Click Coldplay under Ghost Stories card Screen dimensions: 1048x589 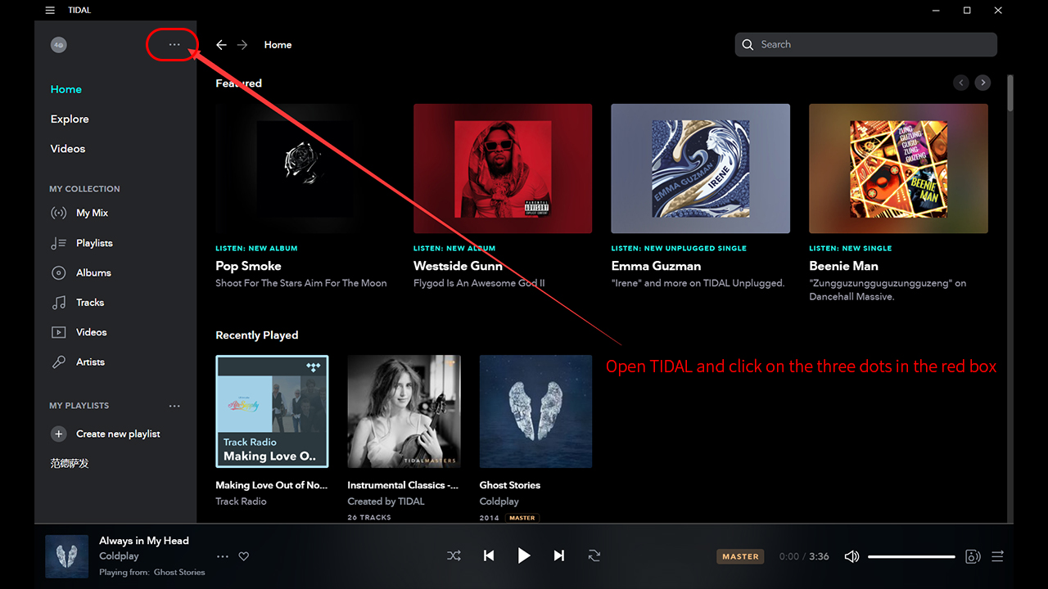tap(499, 501)
